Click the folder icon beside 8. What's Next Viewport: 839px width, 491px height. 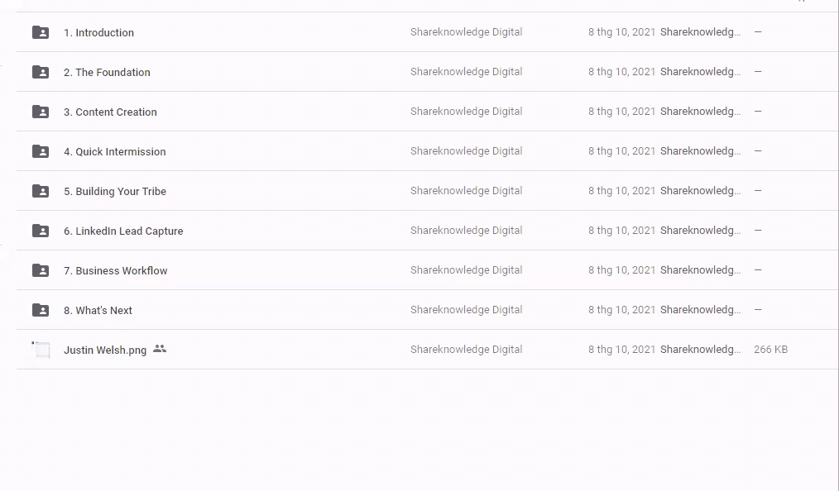(x=41, y=310)
